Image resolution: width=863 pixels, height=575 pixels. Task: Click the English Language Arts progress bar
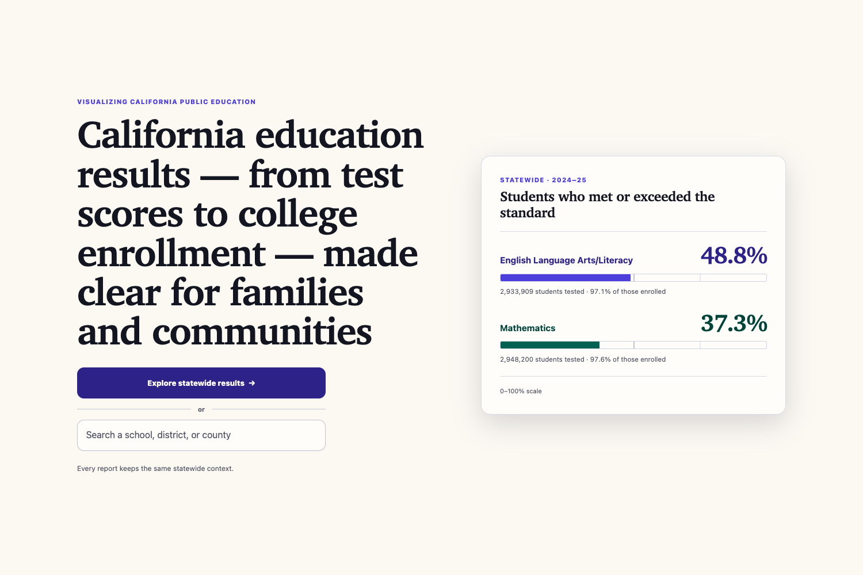tap(633, 278)
